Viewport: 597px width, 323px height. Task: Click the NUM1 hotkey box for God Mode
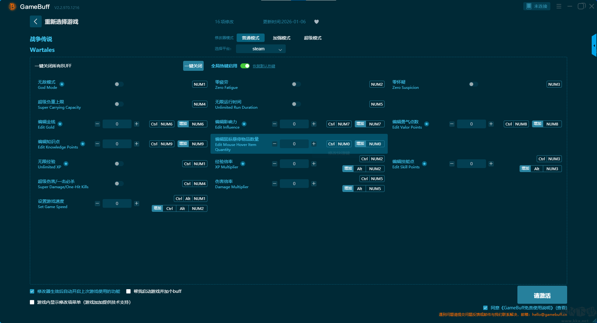pos(200,84)
